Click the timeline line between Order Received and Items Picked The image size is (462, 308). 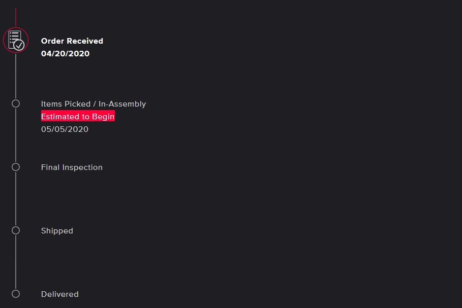click(16, 76)
